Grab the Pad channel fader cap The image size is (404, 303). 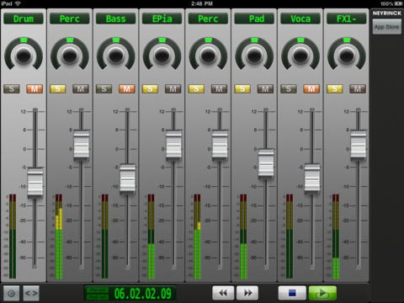click(x=266, y=163)
